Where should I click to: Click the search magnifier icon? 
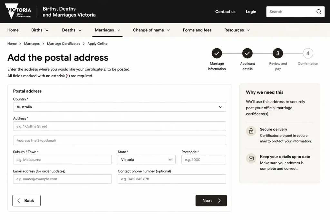click(319, 12)
